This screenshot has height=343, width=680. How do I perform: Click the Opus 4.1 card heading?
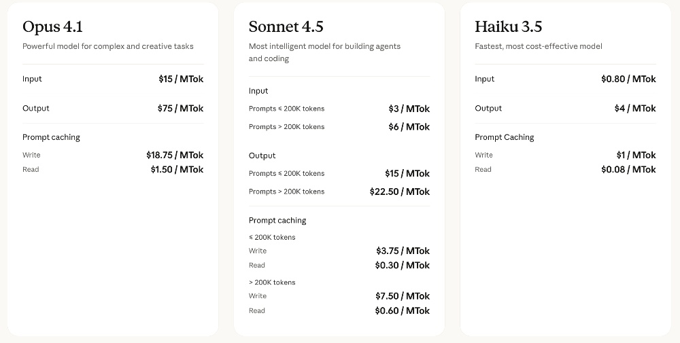point(52,27)
